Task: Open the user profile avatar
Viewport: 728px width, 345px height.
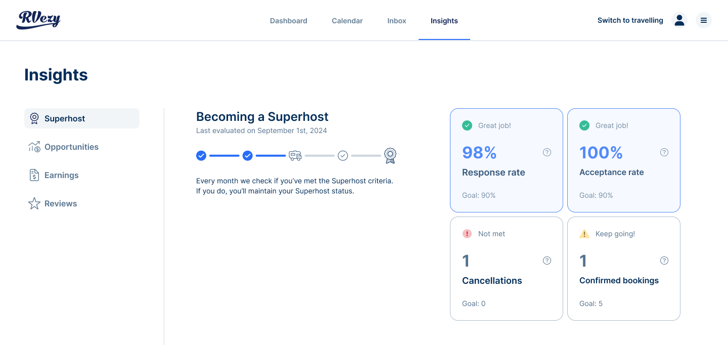Action: [x=679, y=20]
